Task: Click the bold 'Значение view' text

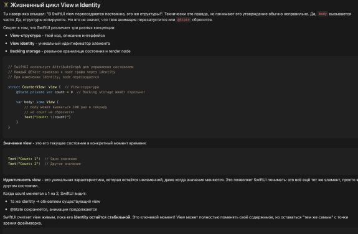Action: click(x=17, y=143)
